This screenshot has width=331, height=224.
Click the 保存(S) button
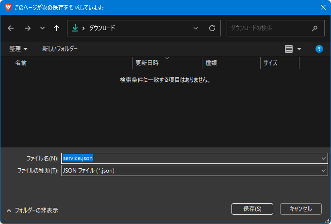point(252,209)
